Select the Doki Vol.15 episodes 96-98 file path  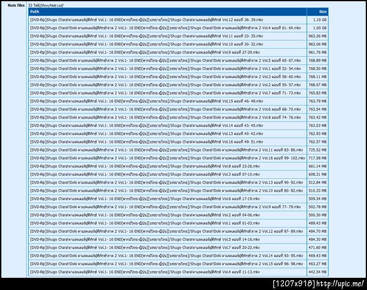[166, 264]
